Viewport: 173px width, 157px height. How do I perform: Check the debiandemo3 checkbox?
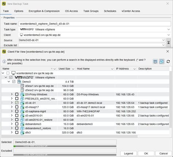[17, 124]
